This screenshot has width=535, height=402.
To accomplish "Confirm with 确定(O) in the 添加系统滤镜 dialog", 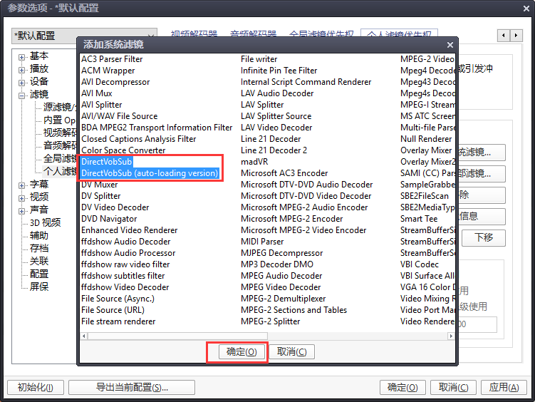I will [237, 352].
